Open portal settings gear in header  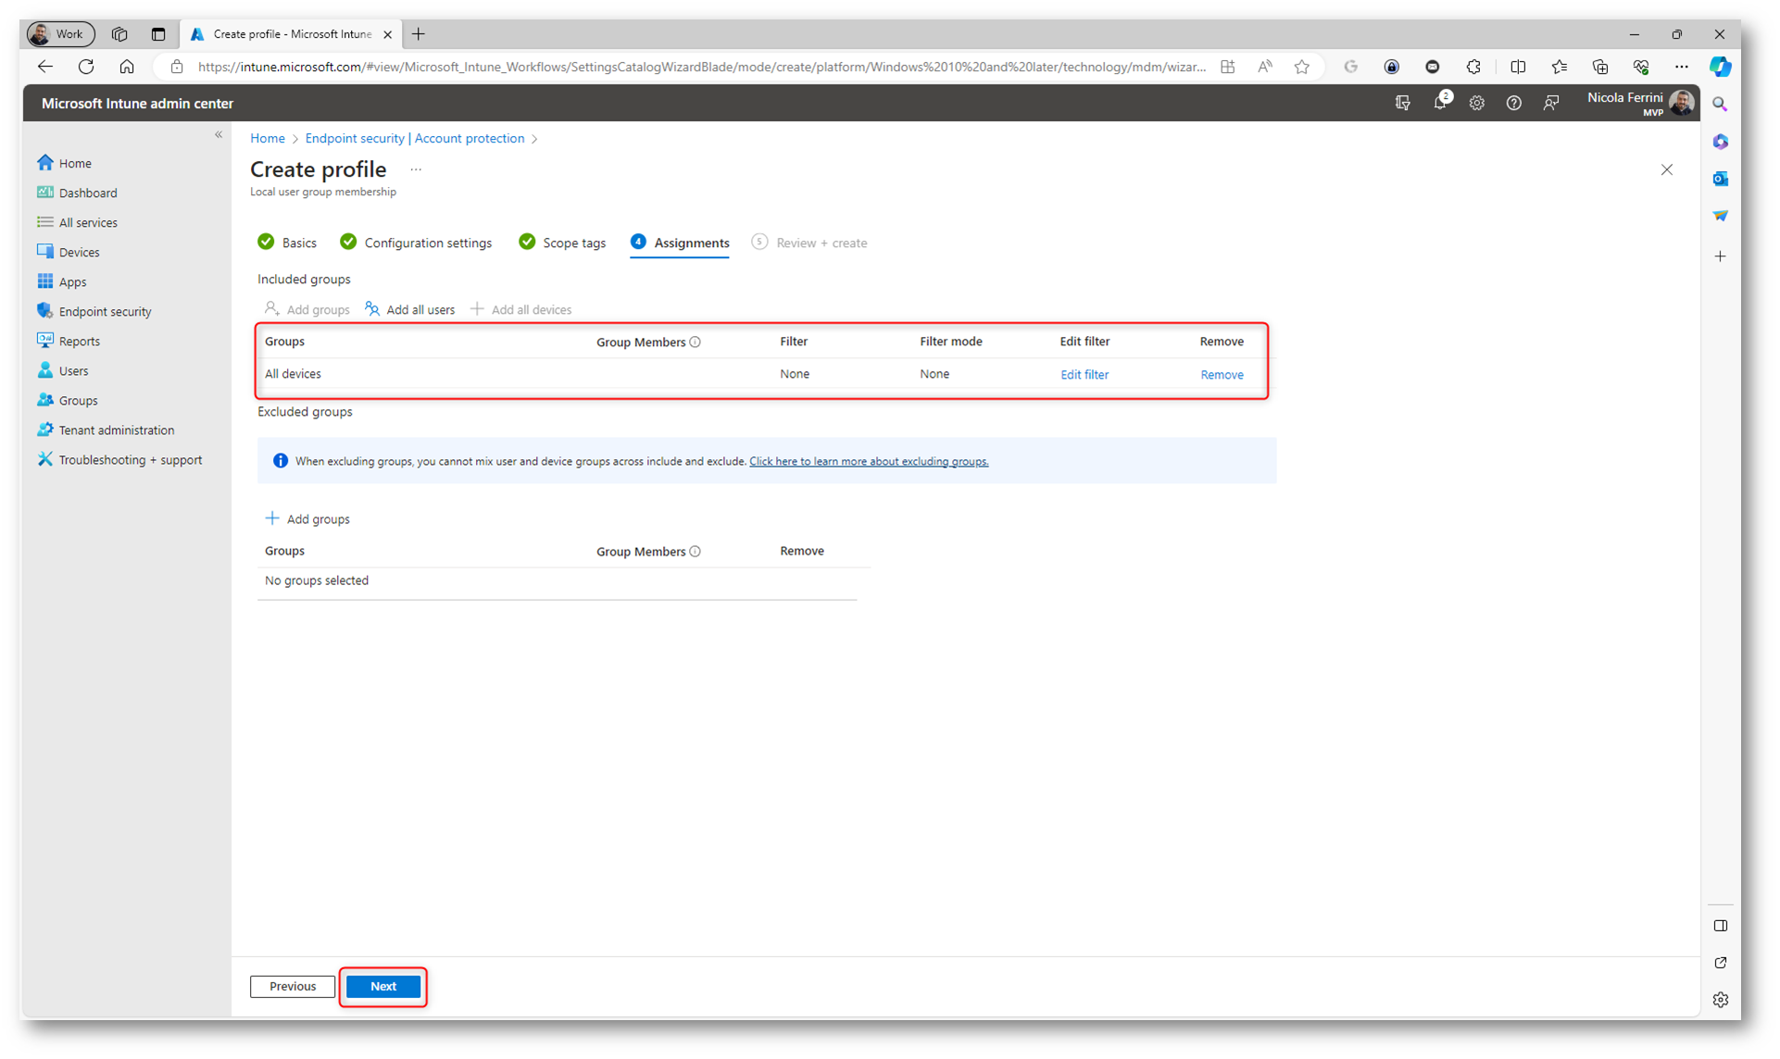click(x=1477, y=104)
